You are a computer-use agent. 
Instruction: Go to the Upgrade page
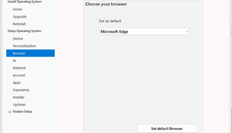click(19, 17)
